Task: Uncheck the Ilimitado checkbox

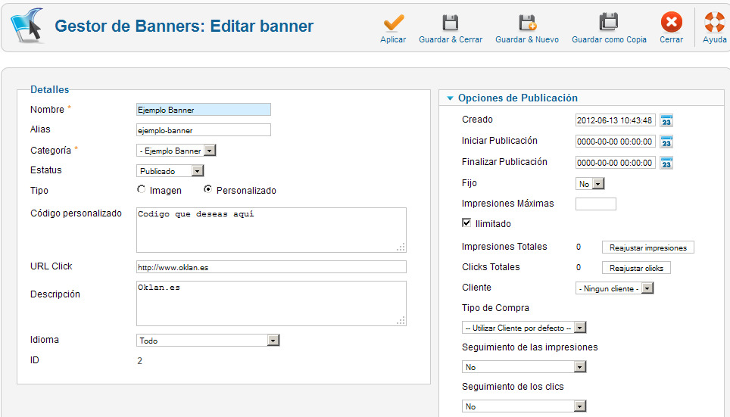Action: coord(466,223)
